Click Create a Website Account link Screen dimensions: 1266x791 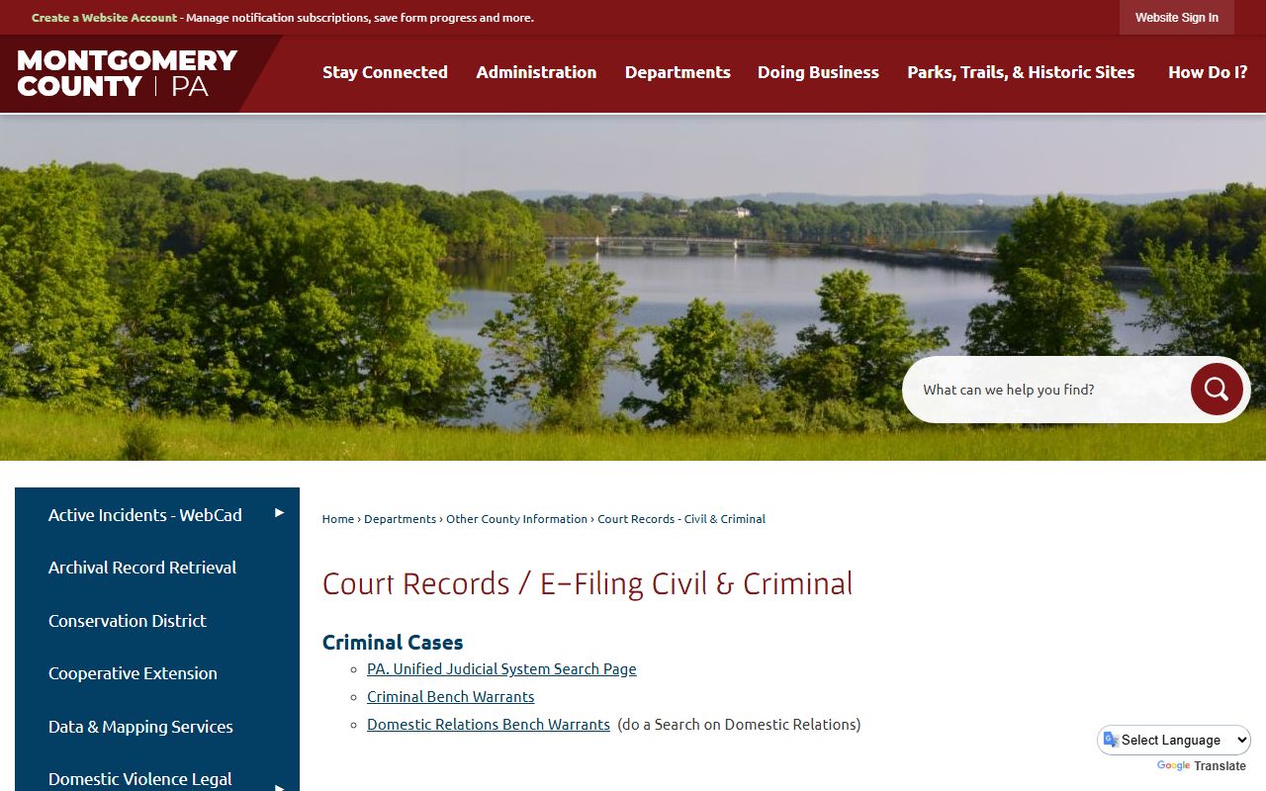105,18
